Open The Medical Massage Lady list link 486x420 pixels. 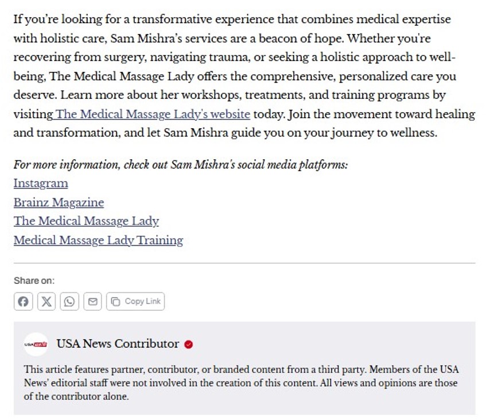click(86, 221)
